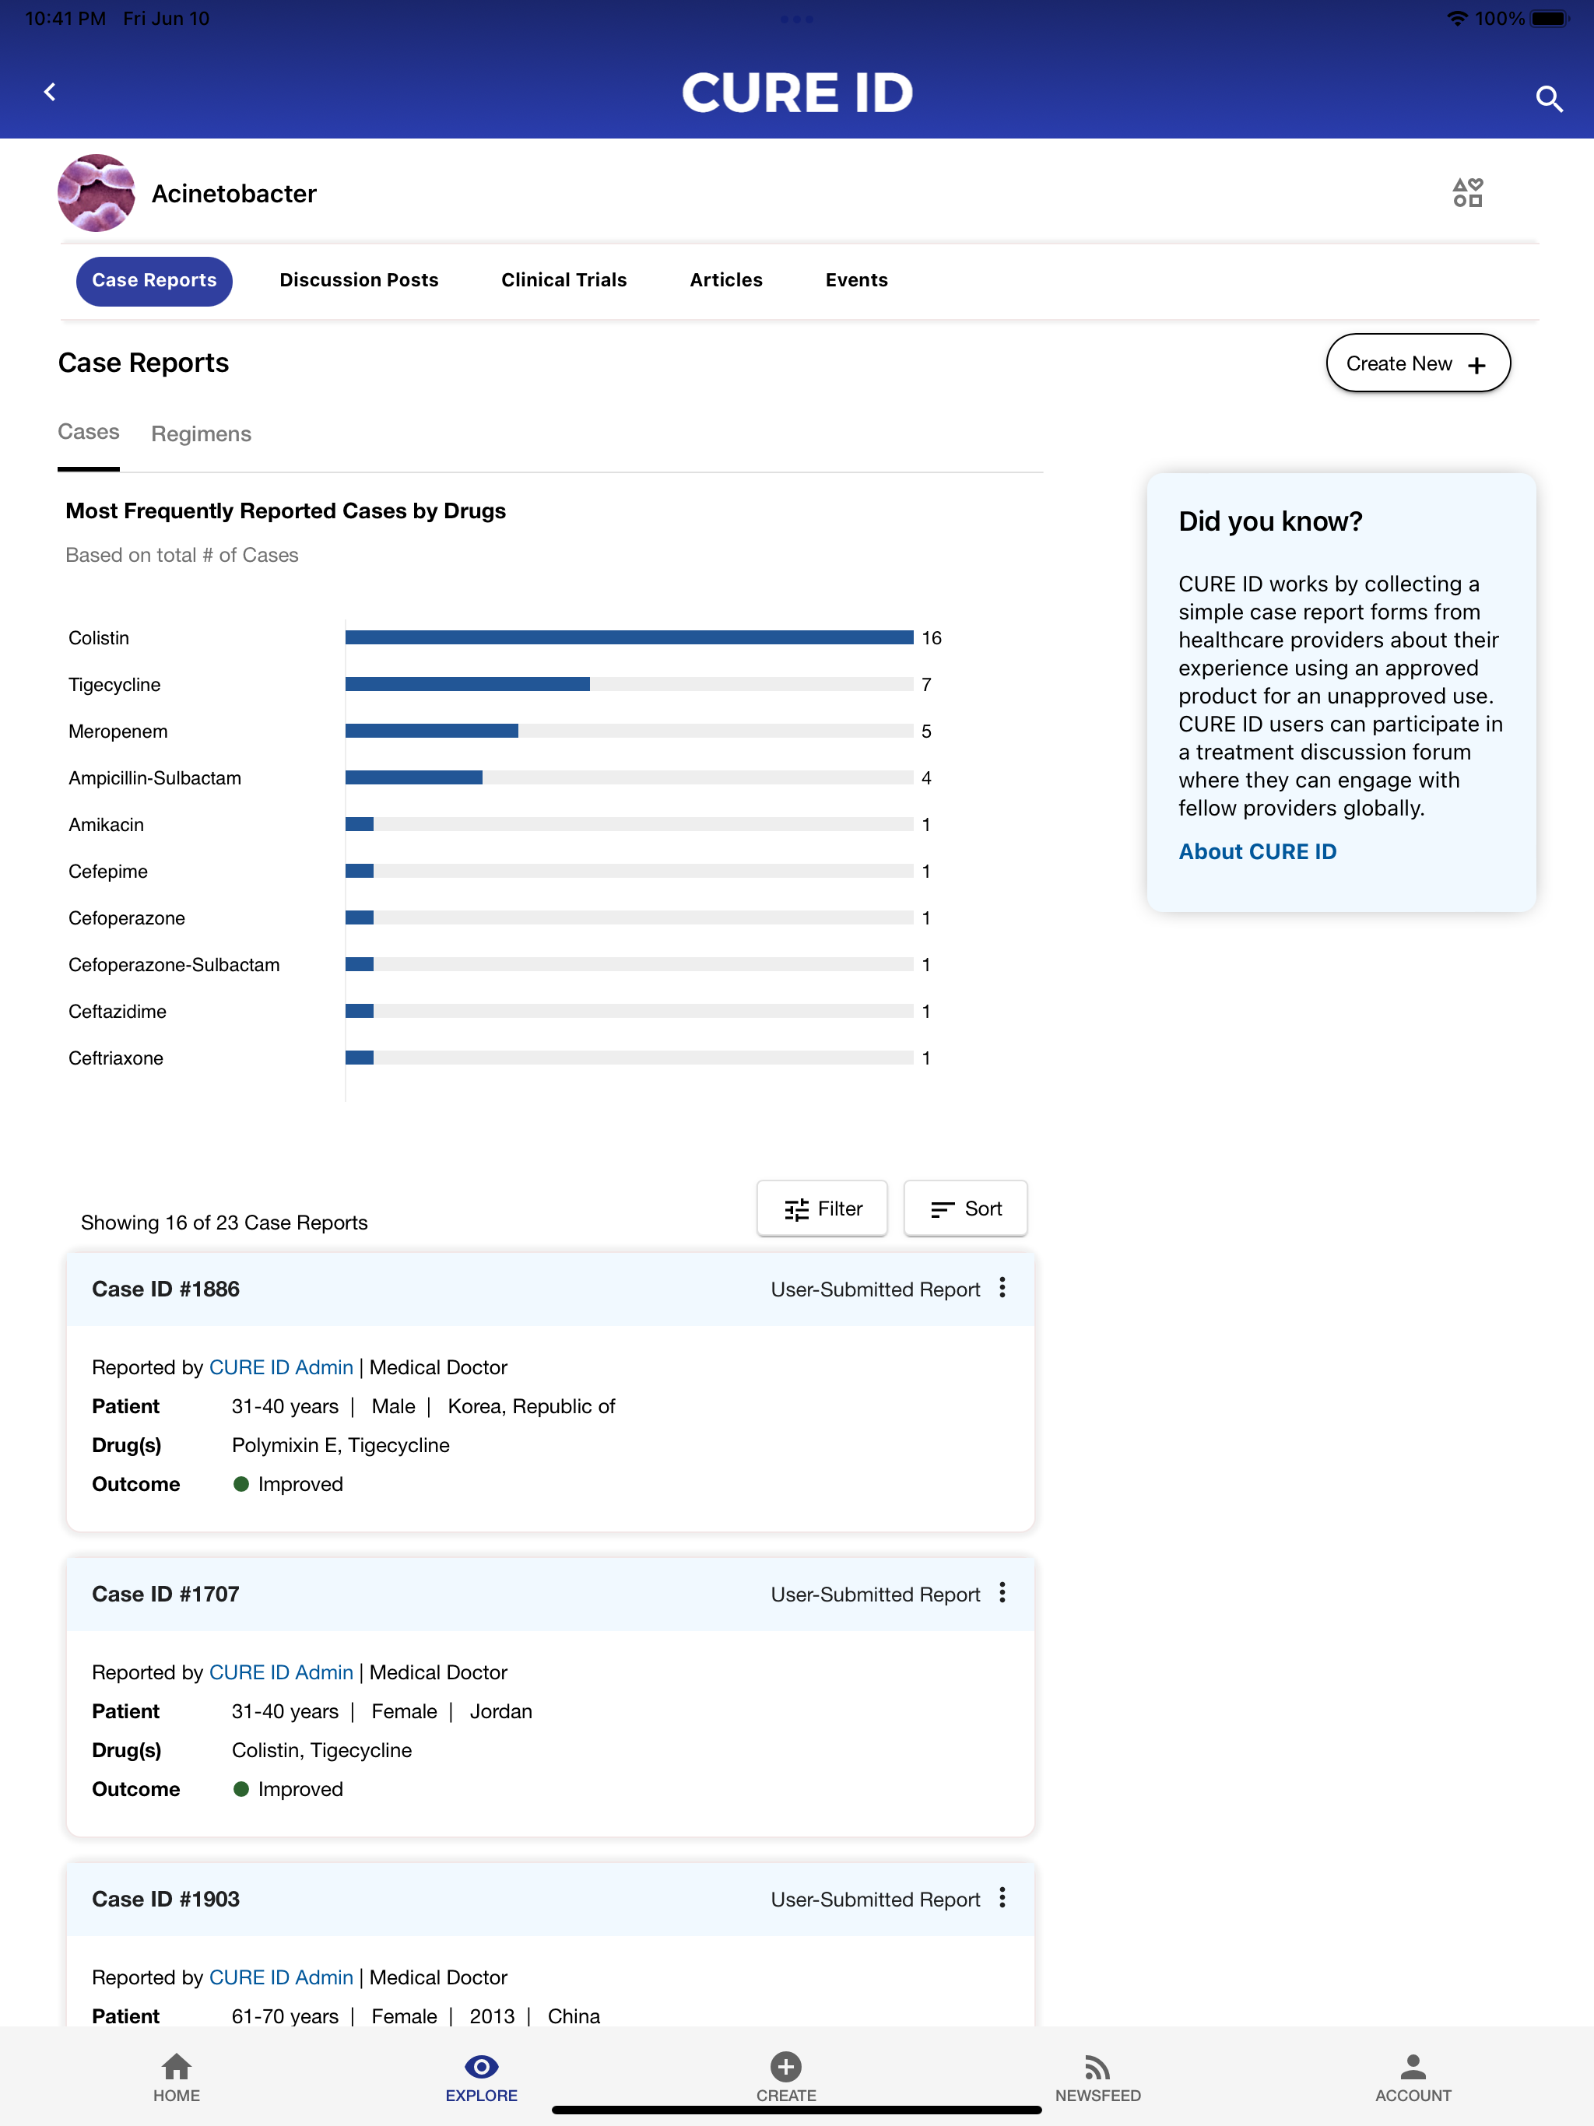
Task: Click Improved outcome in Case #1707
Action: 289,1788
